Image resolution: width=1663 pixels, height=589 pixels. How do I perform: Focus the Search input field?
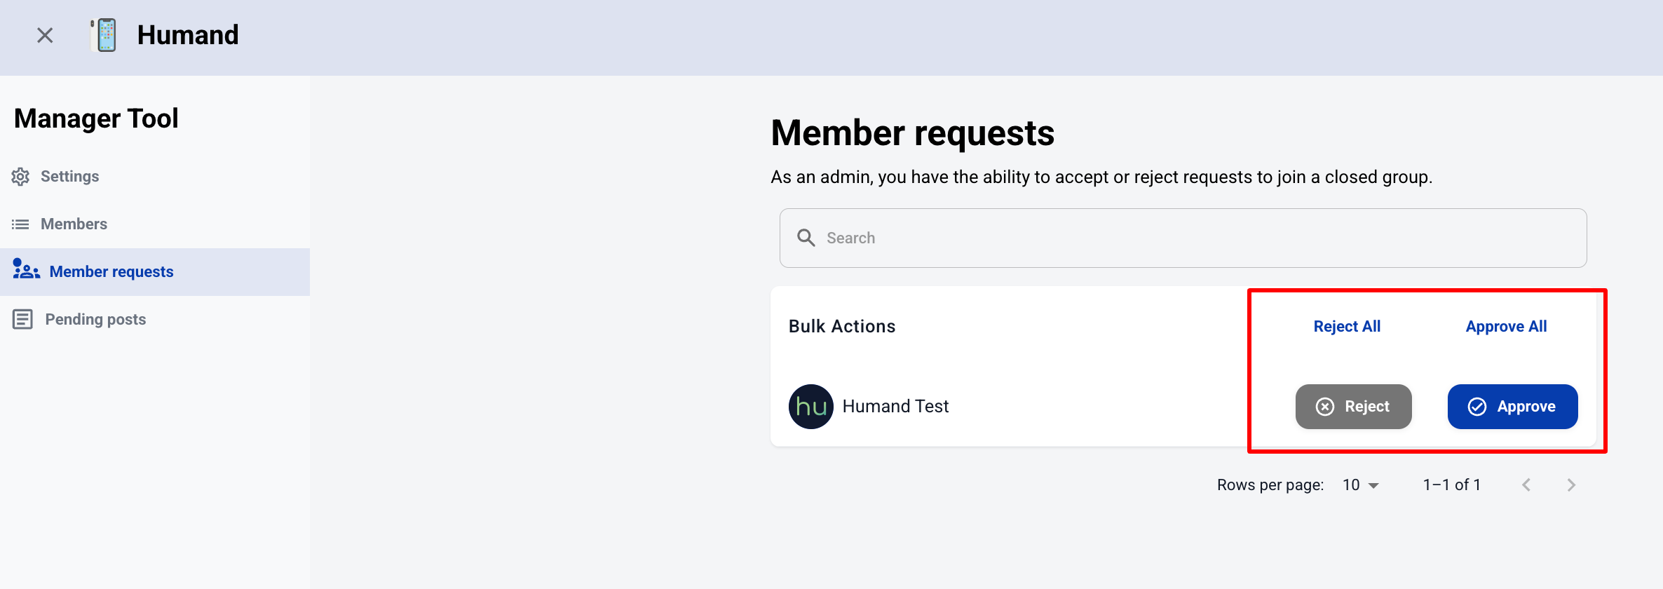pyautogui.click(x=1192, y=238)
